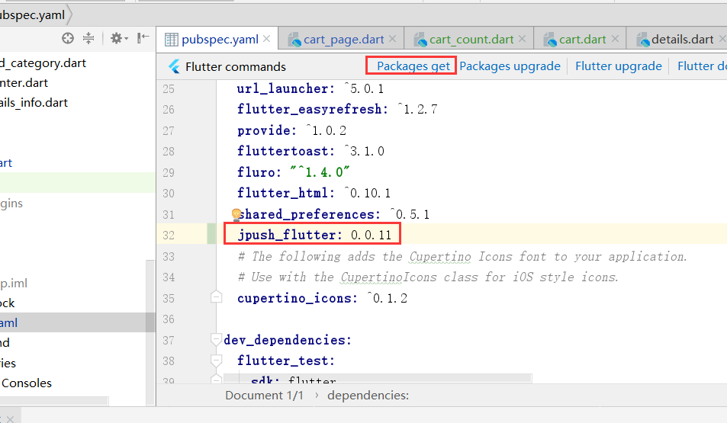The image size is (727, 423).
Task: Open the cart_page.dart tab
Action: click(343, 40)
